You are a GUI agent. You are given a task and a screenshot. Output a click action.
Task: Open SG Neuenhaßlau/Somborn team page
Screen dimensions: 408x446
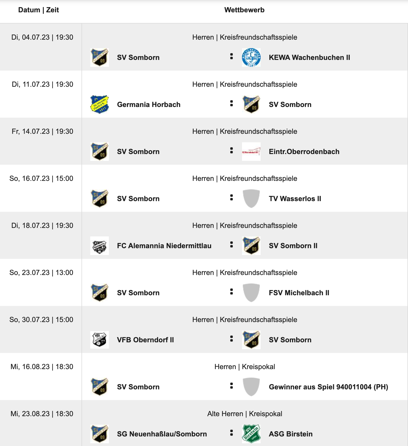tap(162, 434)
